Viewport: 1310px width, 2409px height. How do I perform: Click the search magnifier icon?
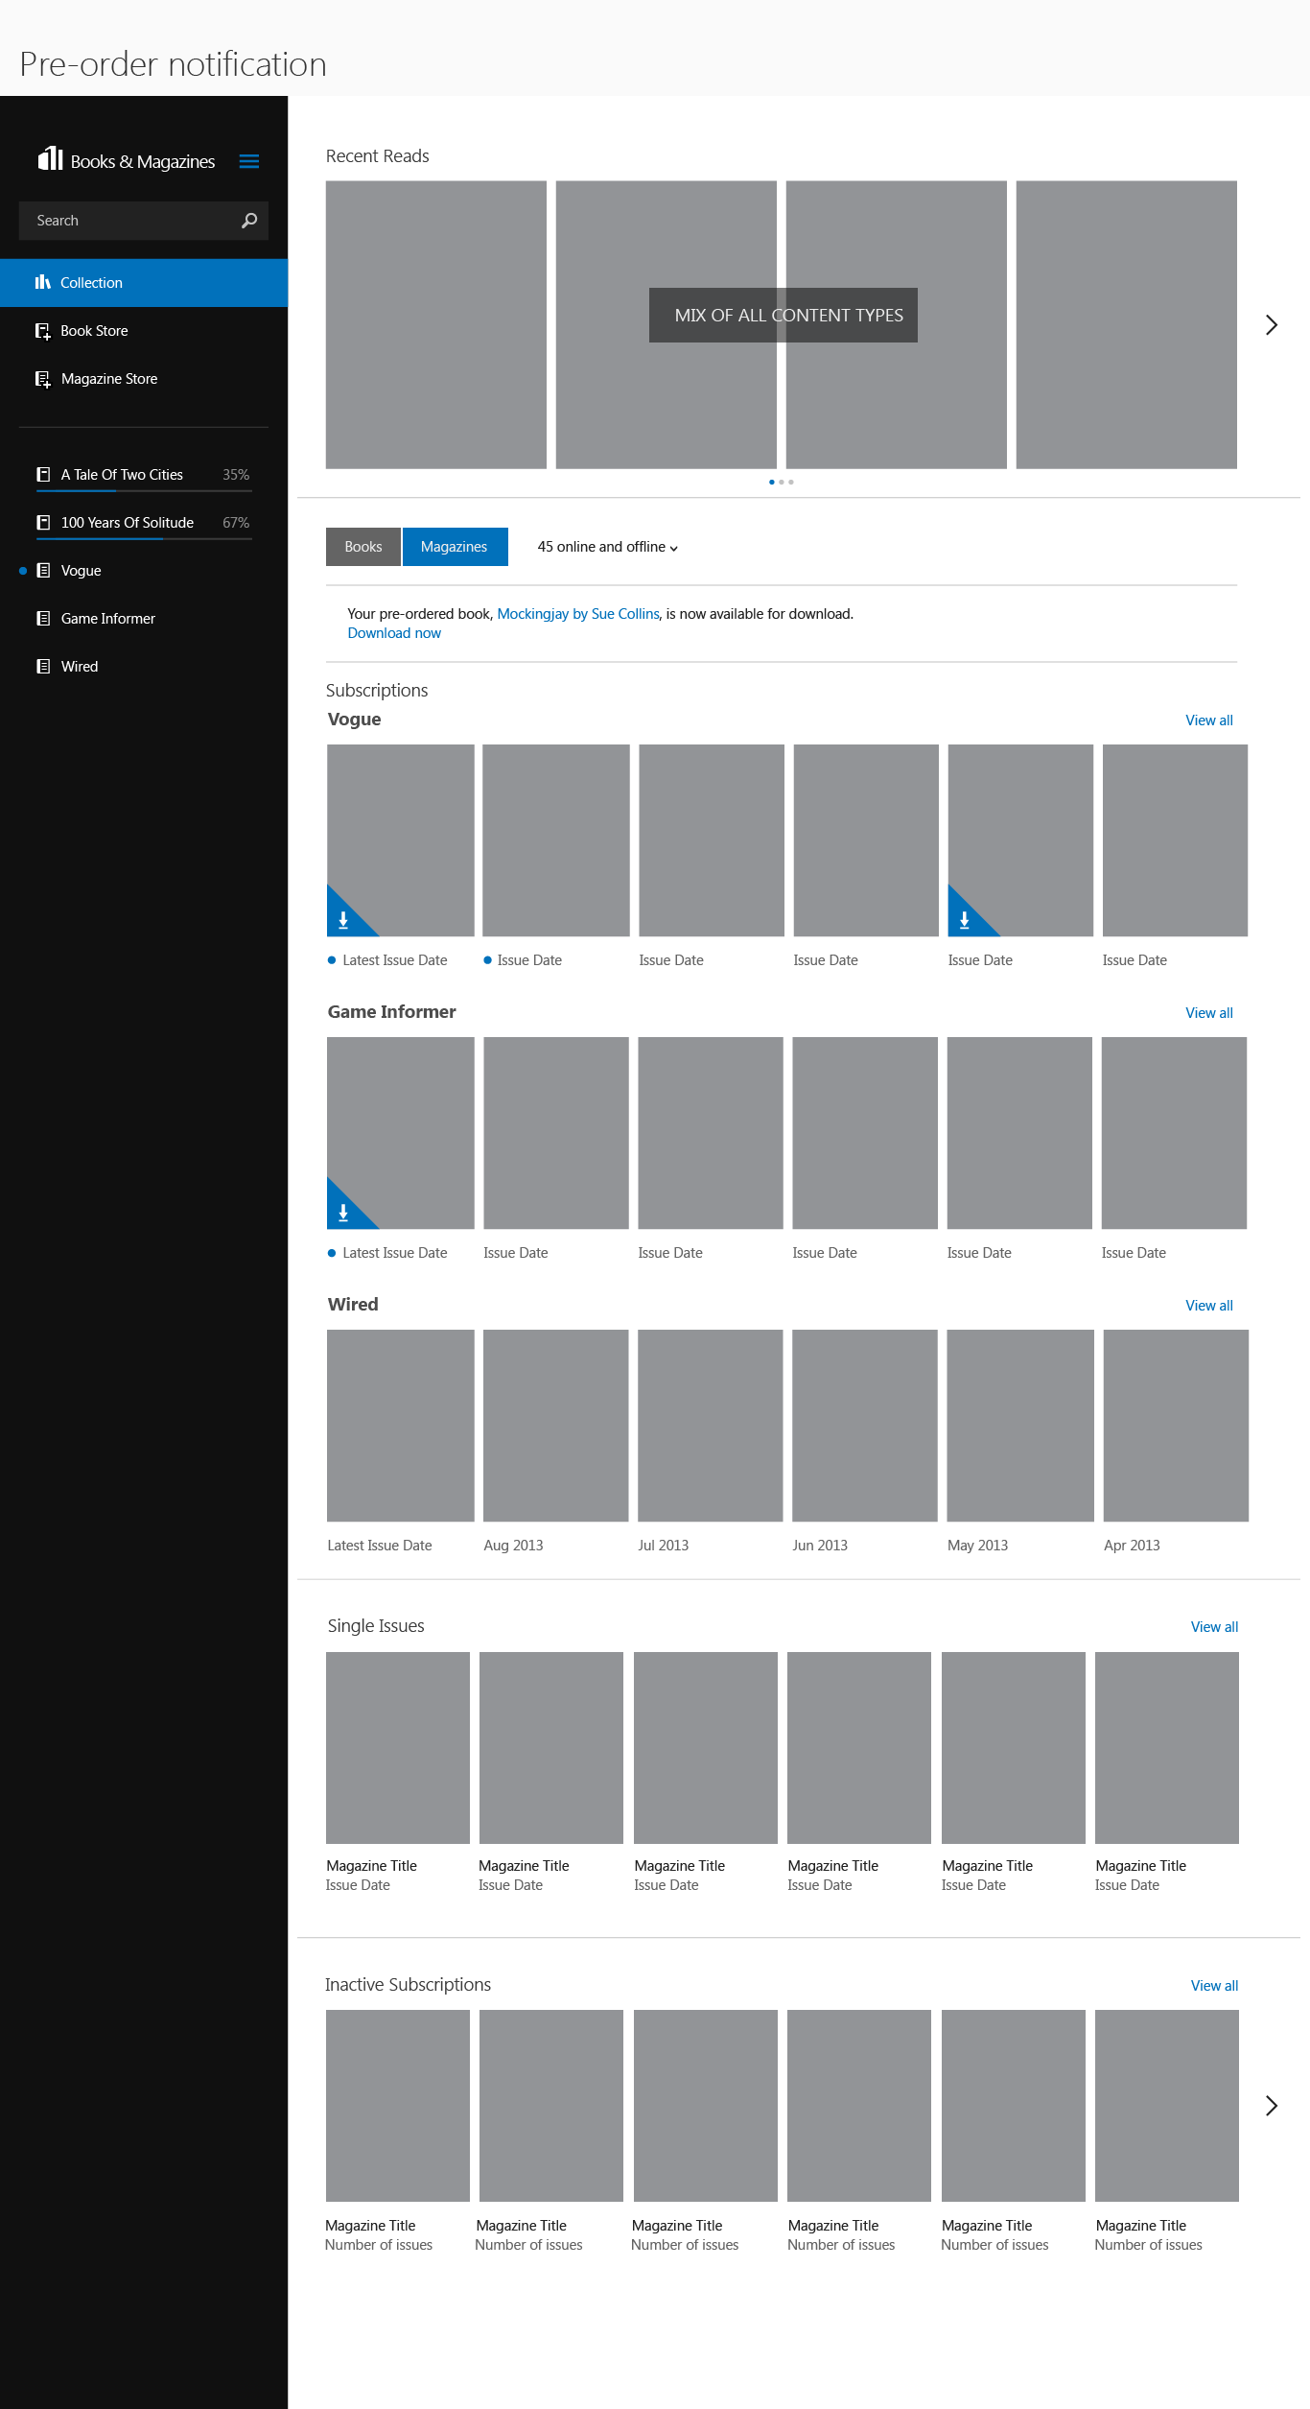click(249, 221)
